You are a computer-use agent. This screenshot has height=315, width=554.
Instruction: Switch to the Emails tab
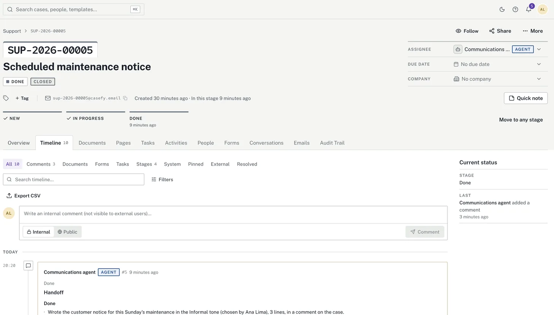point(302,143)
